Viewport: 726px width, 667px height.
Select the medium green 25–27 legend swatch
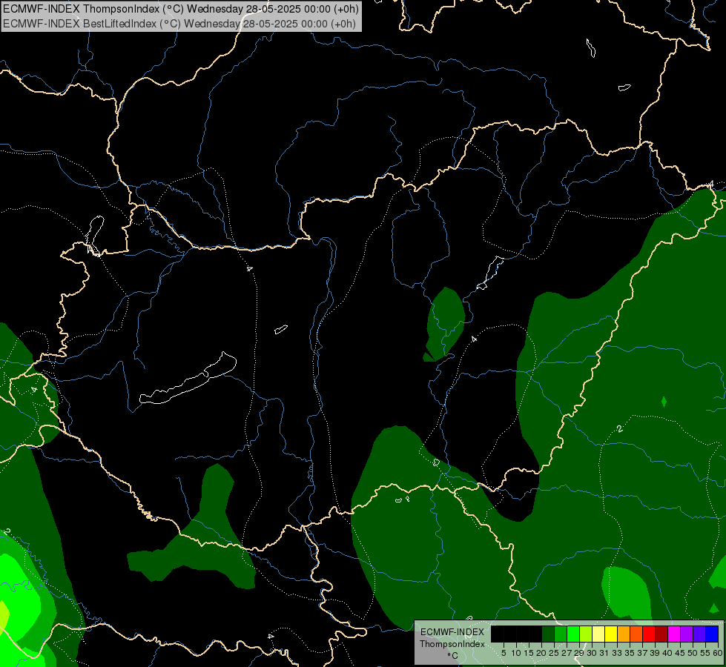561,634
